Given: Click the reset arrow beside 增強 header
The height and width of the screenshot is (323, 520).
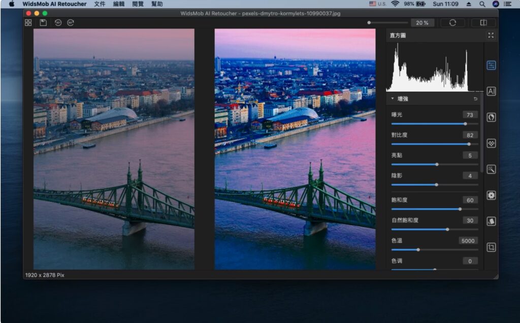Looking at the screenshot, I should coord(474,99).
